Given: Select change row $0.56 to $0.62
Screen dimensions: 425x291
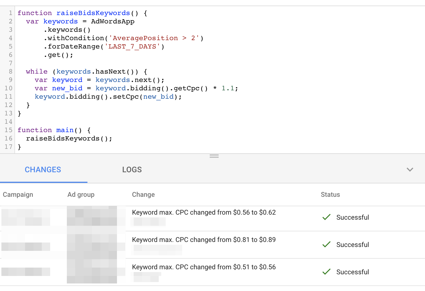Looking at the screenshot, I should click(x=204, y=213).
